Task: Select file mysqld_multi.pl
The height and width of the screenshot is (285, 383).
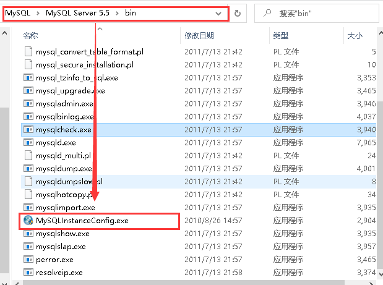Action: (63, 155)
